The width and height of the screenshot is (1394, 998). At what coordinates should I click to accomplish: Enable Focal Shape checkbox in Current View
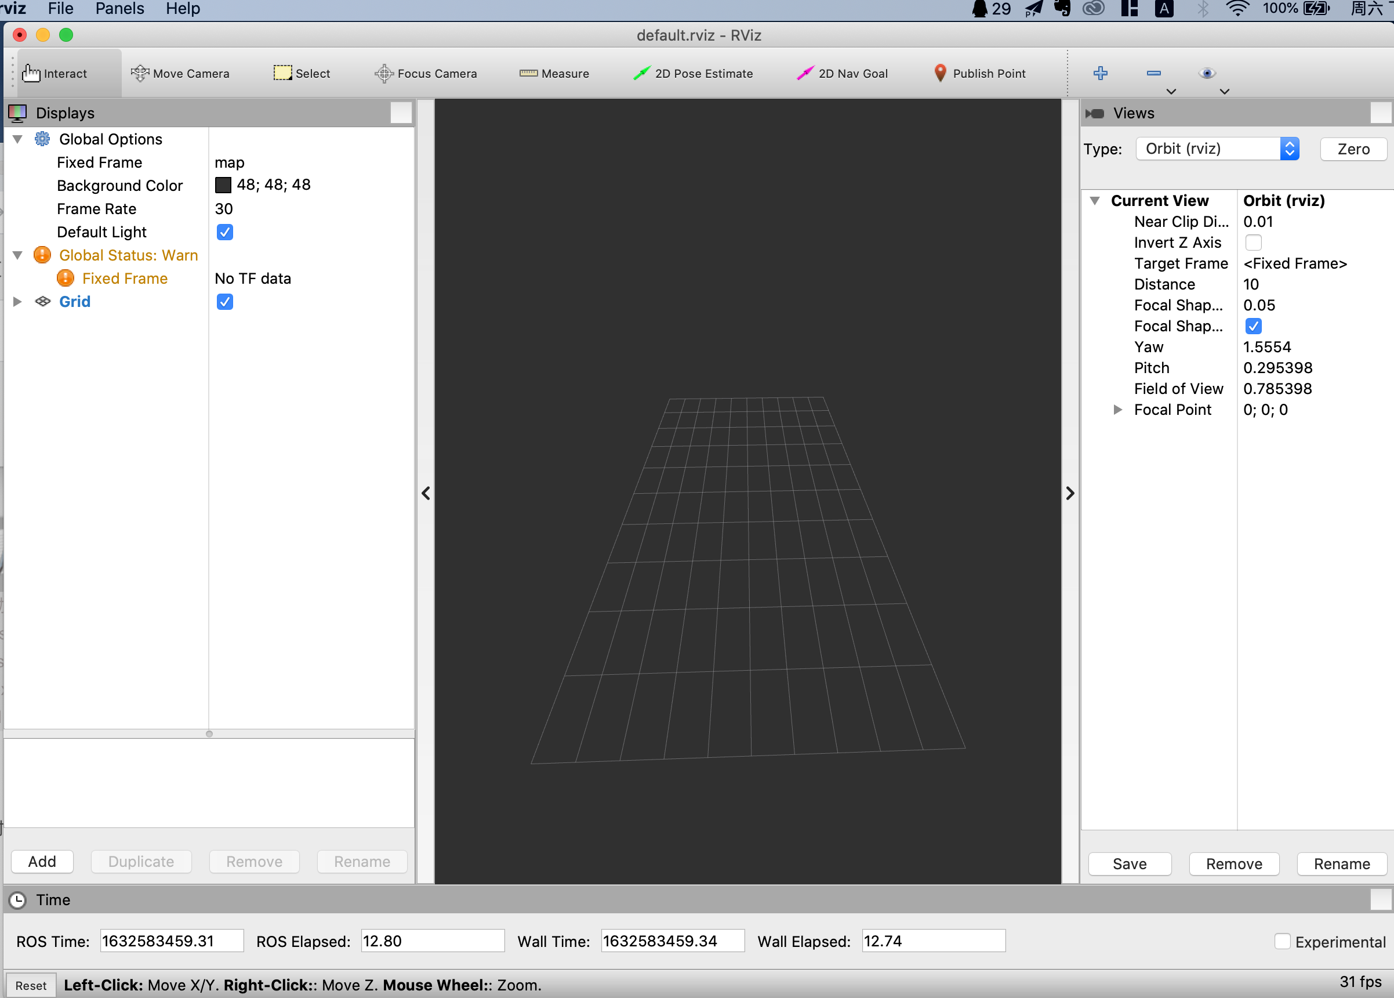(x=1251, y=326)
